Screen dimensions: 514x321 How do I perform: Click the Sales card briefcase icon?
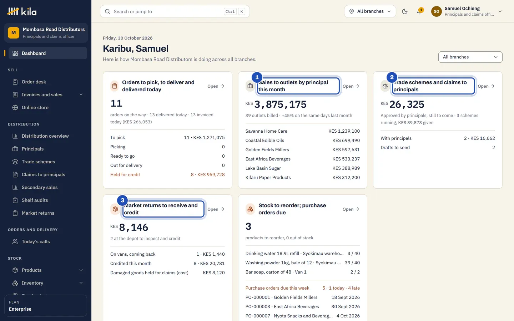click(x=250, y=86)
